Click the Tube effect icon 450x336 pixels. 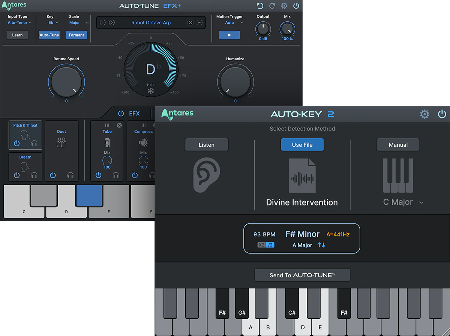click(107, 142)
